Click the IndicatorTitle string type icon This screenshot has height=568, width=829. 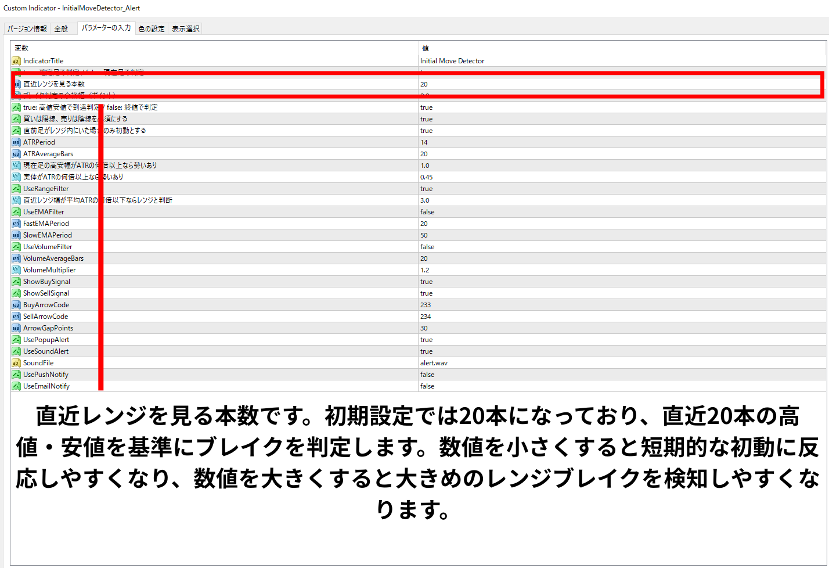coord(16,61)
